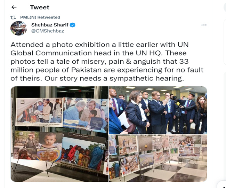
Task: Open the PML(N) Retweeted link
Action: 40,17
